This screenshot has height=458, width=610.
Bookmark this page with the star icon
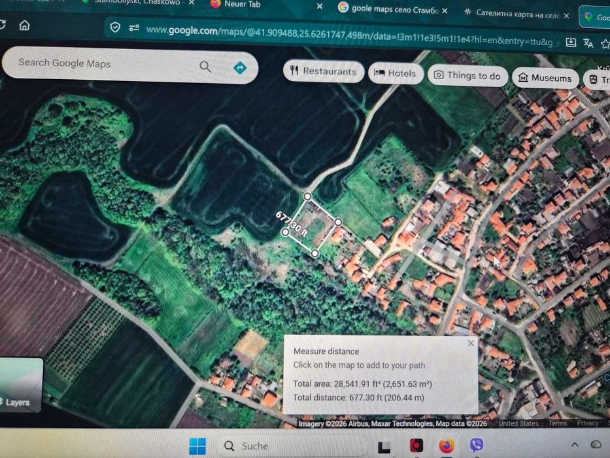click(605, 44)
